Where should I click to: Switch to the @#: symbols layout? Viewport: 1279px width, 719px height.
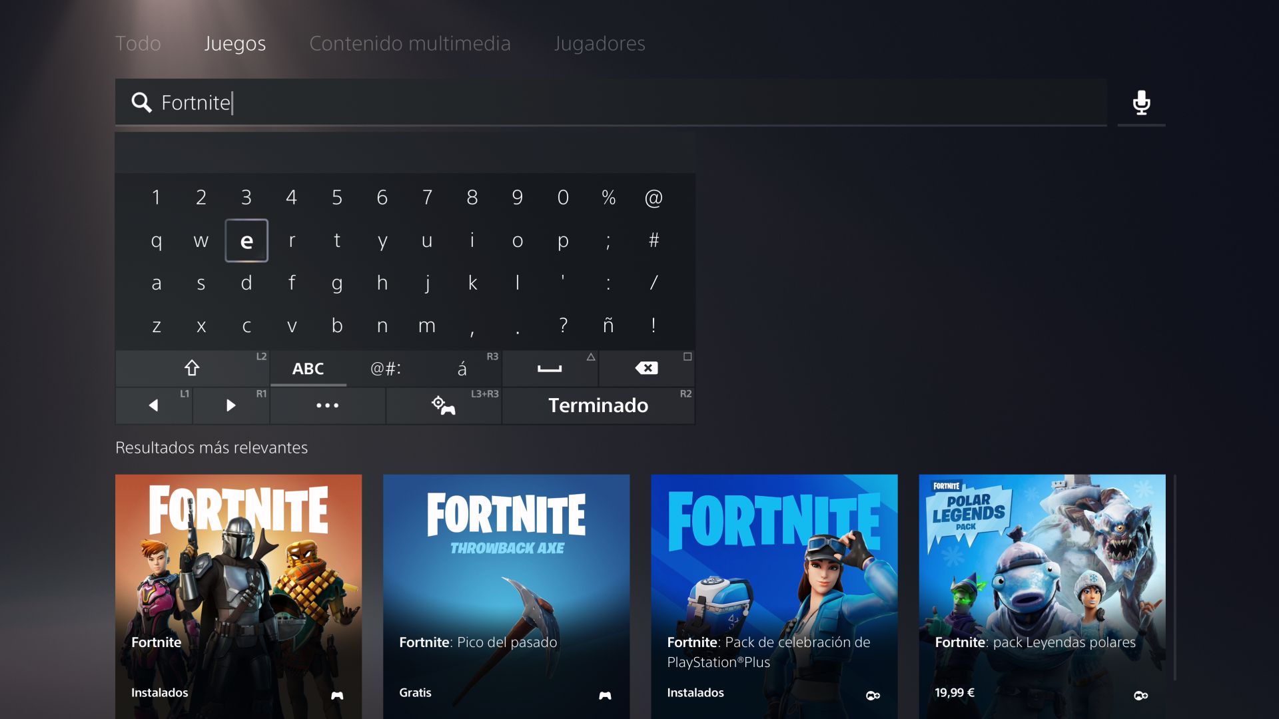pos(386,368)
